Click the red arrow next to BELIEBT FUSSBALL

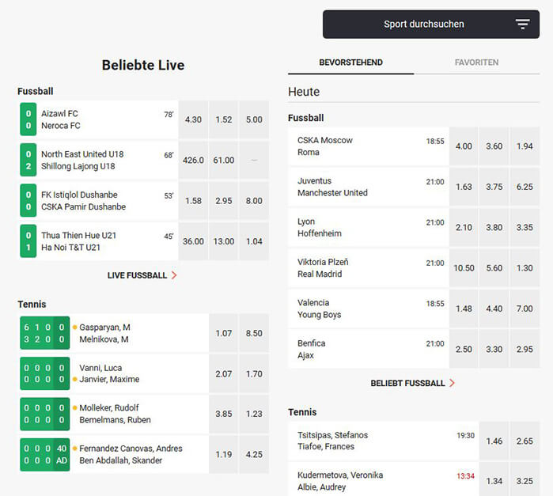453,383
